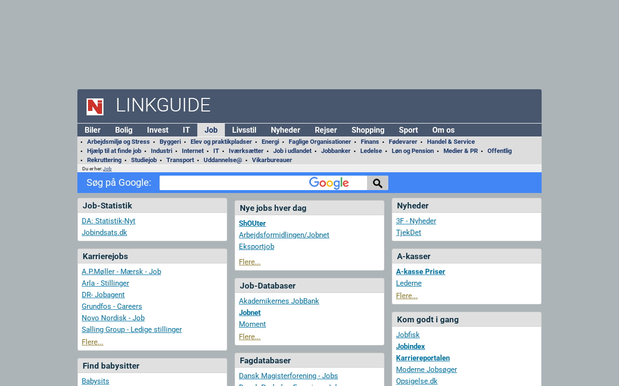This screenshot has height=386, width=619.
Task: Expand more links under Karrierejobs
Action: [x=92, y=342]
